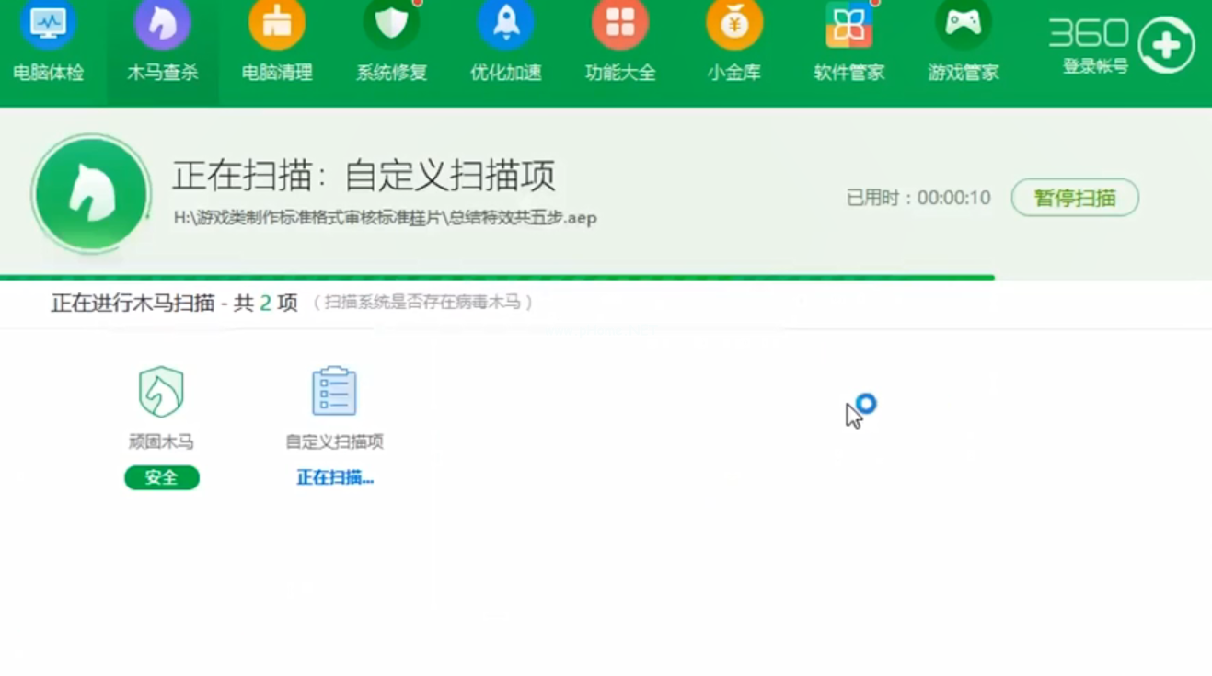Select the 自定义扫描项 clipboard icon
This screenshot has width=1212, height=676.
(334, 392)
